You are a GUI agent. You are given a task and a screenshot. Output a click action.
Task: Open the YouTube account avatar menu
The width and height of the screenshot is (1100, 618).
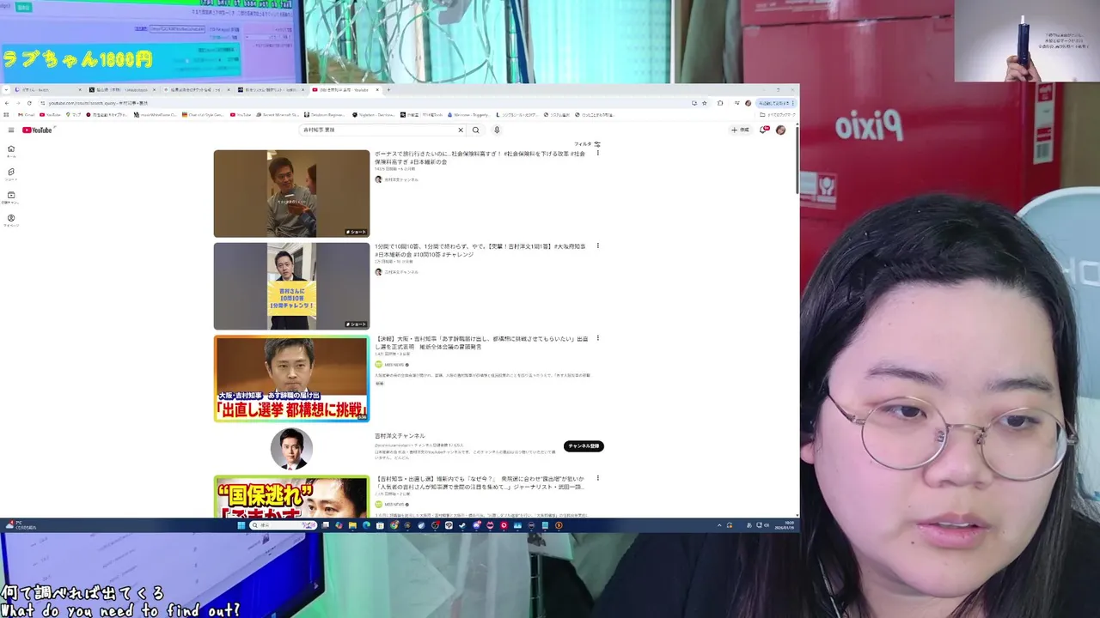[780, 130]
